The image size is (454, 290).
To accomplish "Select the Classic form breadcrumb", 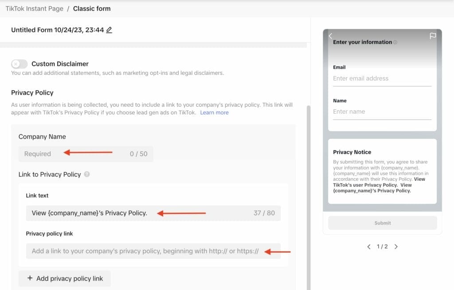I will pos(92,8).
